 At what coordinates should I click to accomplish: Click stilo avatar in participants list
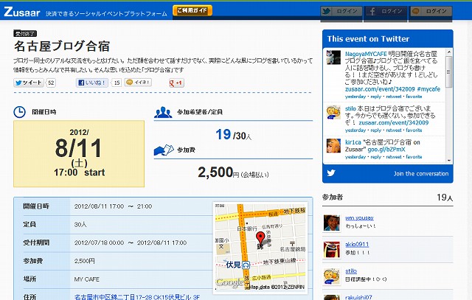click(x=331, y=276)
